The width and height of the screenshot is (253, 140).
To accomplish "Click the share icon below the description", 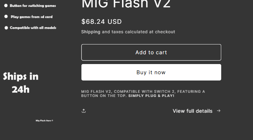I will point(84,111).
